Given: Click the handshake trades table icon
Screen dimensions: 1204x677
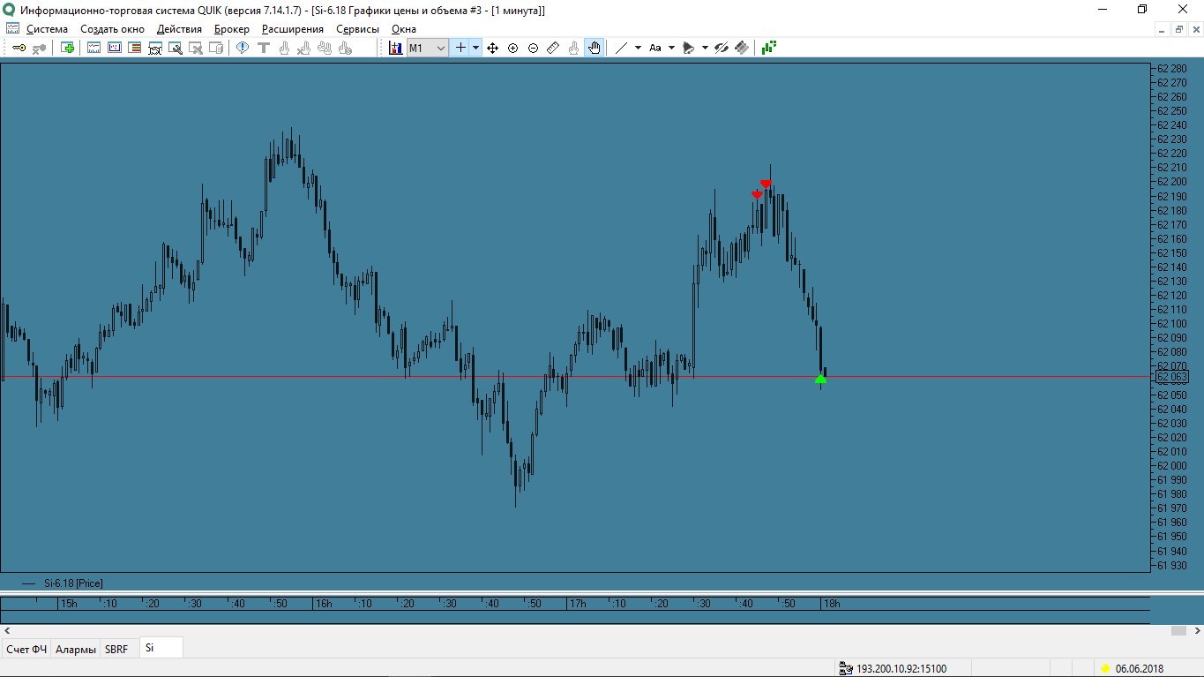Looking at the screenshot, I should click(x=155, y=48).
